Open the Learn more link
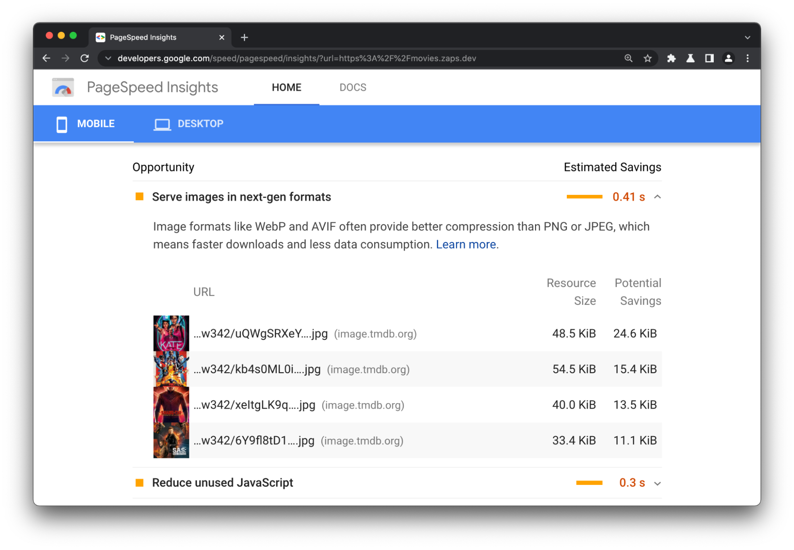Image resolution: width=794 pixels, height=550 pixels. [x=466, y=244]
